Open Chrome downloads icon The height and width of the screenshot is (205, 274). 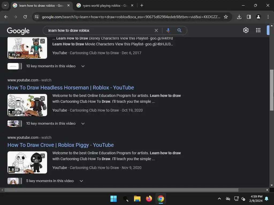click(x=239, y=17)
